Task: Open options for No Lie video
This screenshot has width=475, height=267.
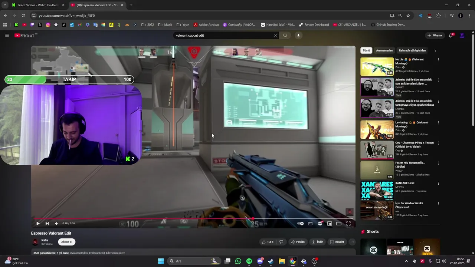Action: click(x=438, y=60)
